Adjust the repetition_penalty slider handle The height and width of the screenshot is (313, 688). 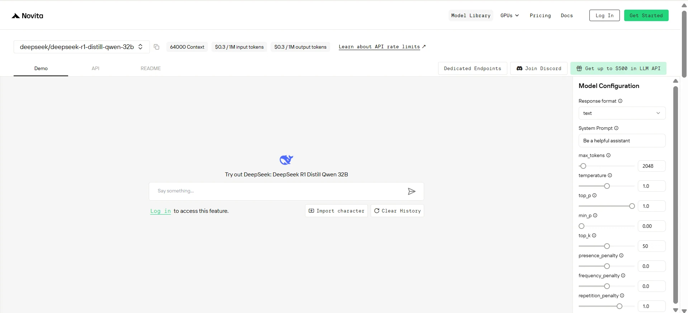pos(620,306)
